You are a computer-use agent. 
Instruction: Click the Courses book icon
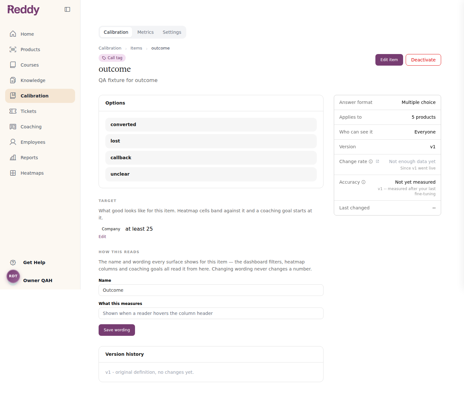click(13, 65)
